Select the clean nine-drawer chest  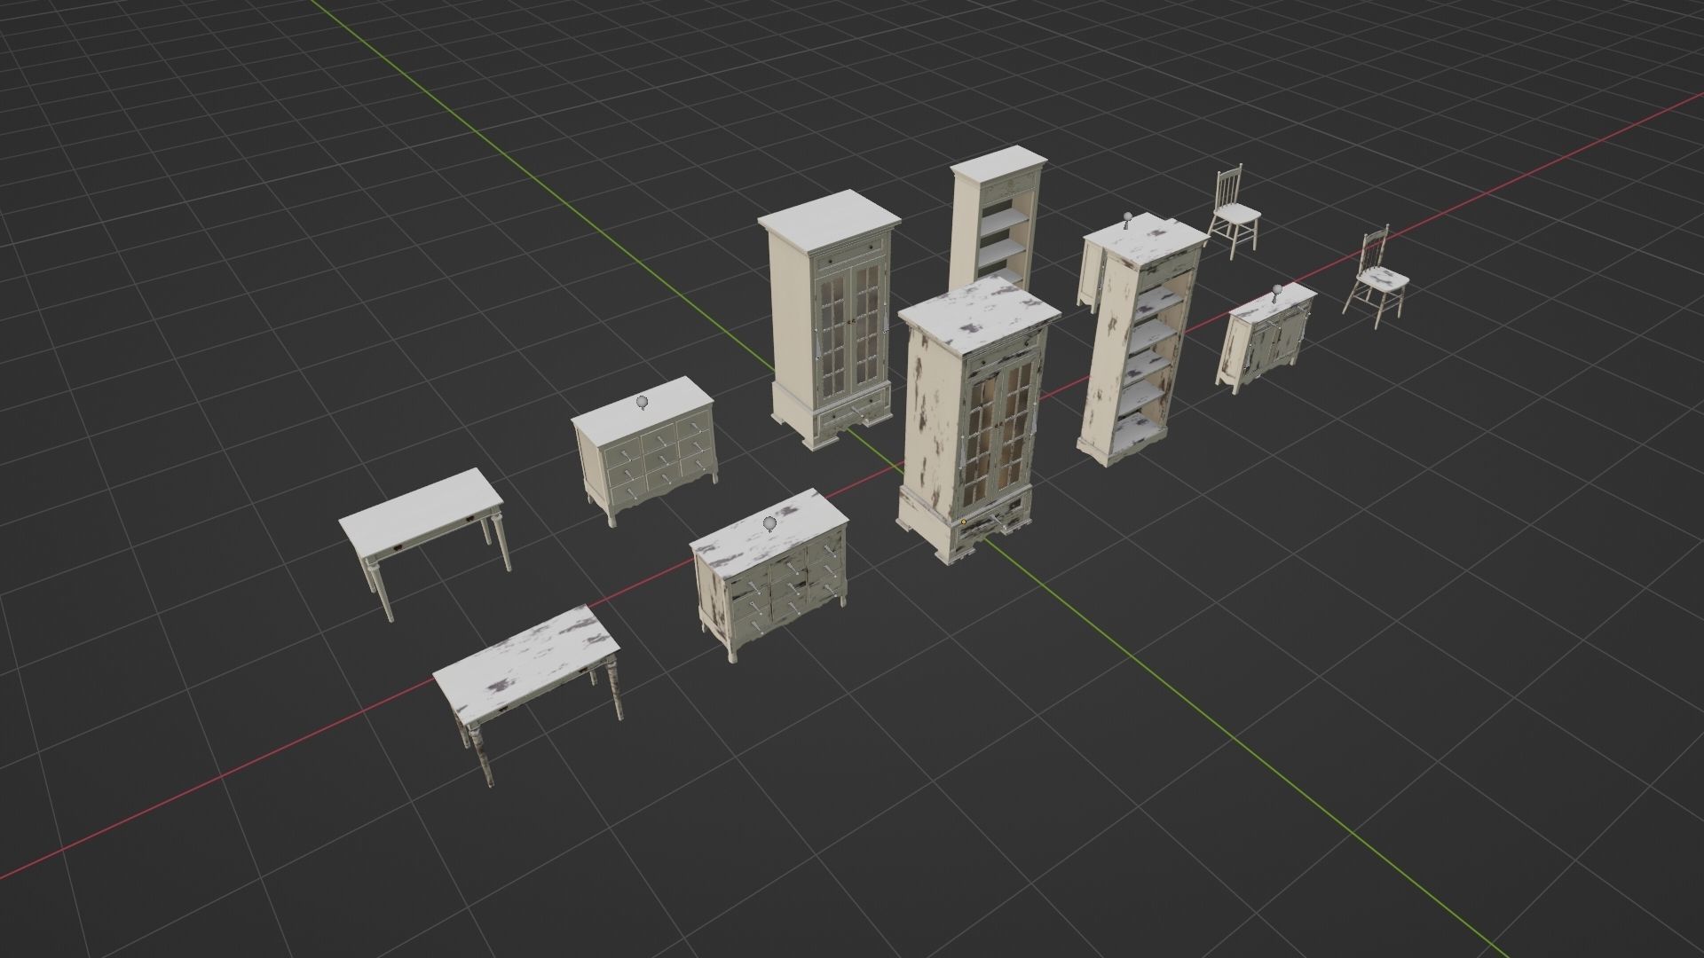pos(645,451)
